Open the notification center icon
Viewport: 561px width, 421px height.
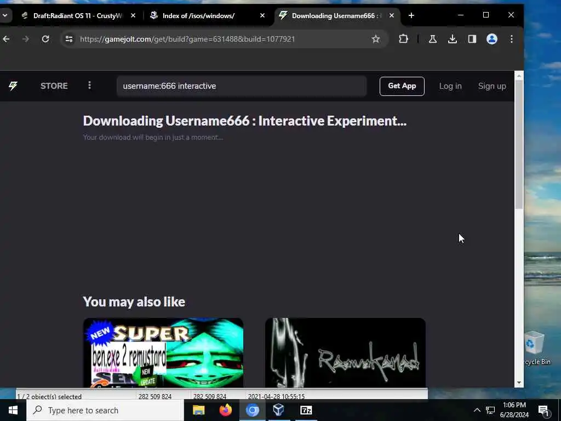pyautogui.click(x=543, y=411)
